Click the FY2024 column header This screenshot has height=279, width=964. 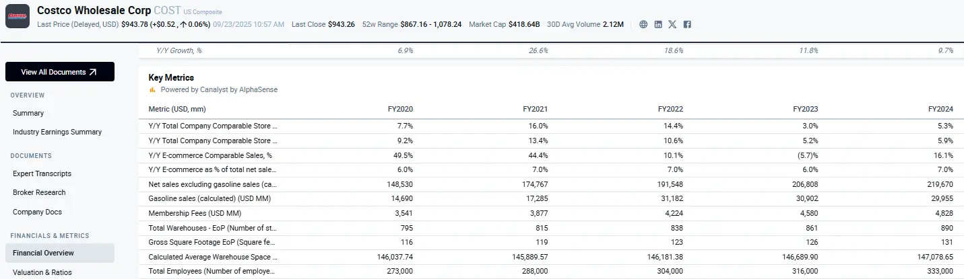[x=940, y=109]
